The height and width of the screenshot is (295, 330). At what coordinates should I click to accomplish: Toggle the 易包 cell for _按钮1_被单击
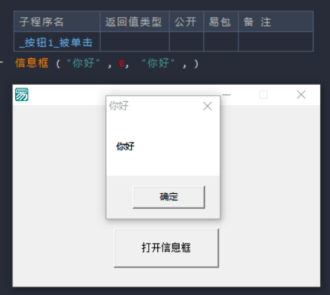coord(221,42)
